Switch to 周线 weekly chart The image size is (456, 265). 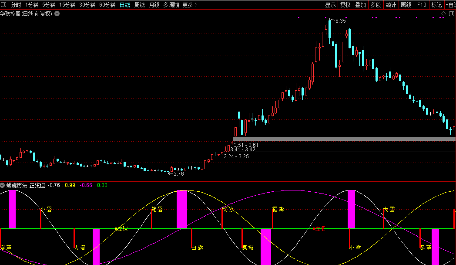click(140, 5)
